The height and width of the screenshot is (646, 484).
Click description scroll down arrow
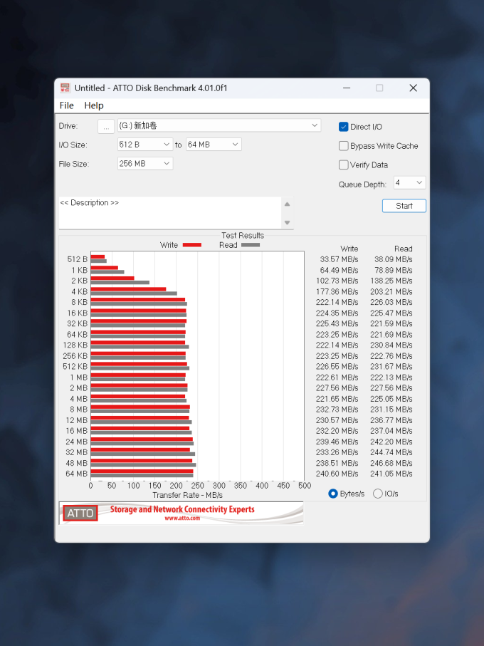[288, 222]
